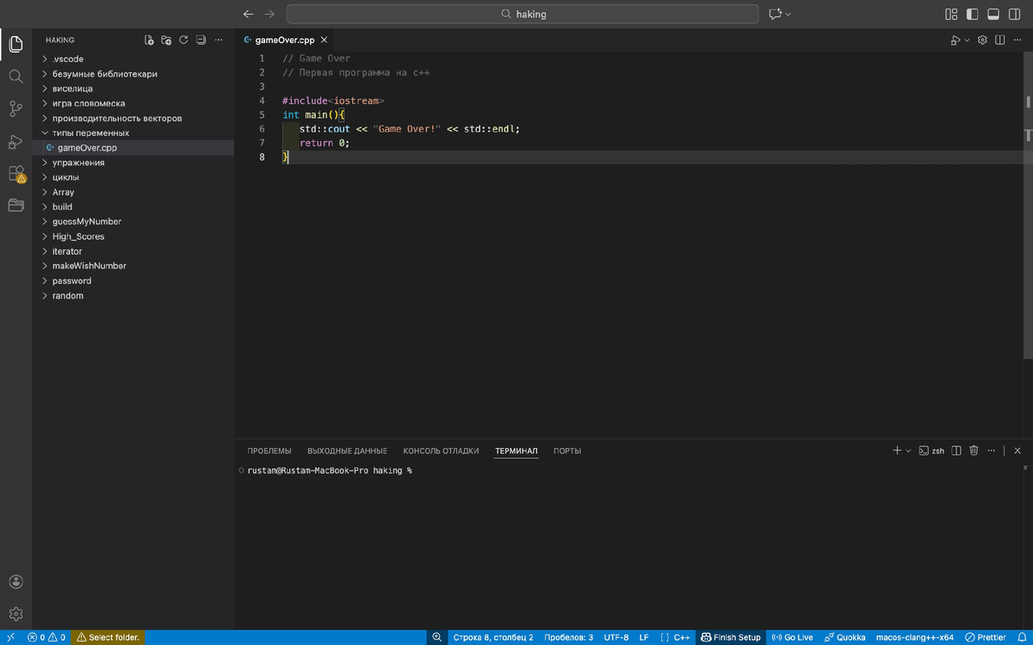This screenshot has height=645, width=1033.
Task: Switch to the КОНСОЛЬ ОТЛАДКИ tab
Action: coord(441,451)
